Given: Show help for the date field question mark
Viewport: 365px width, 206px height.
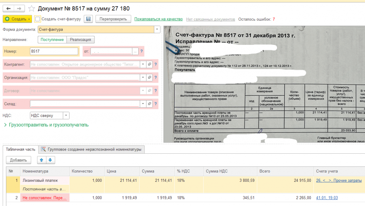Looking at the screenshot, I should 142,51.
